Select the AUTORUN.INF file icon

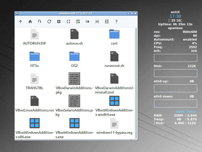click(x=35, y=34)
